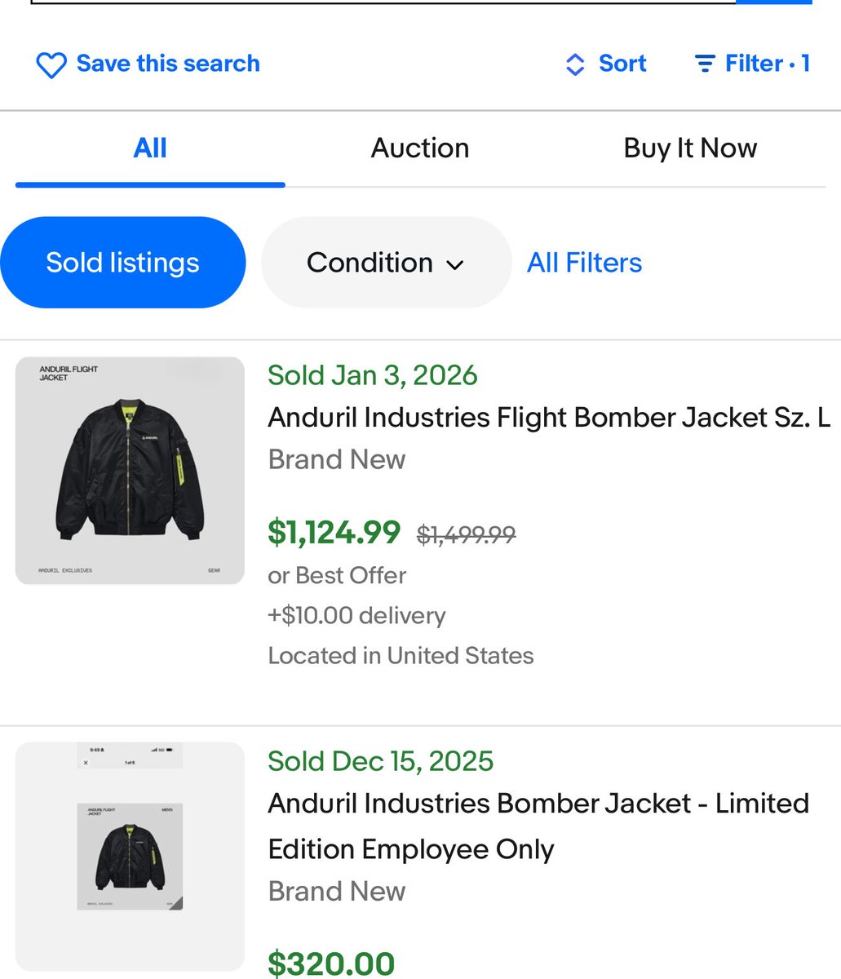This screenshot has width=841, height=979.
Task: Click the $320.00 sold price
Action: pos(331,963)
